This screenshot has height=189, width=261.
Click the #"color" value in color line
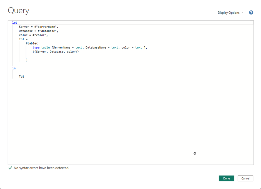[39, 35]
